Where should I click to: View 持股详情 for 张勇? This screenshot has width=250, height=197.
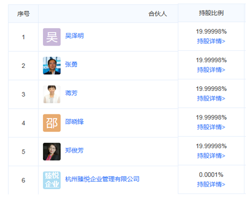pos(211,70)
